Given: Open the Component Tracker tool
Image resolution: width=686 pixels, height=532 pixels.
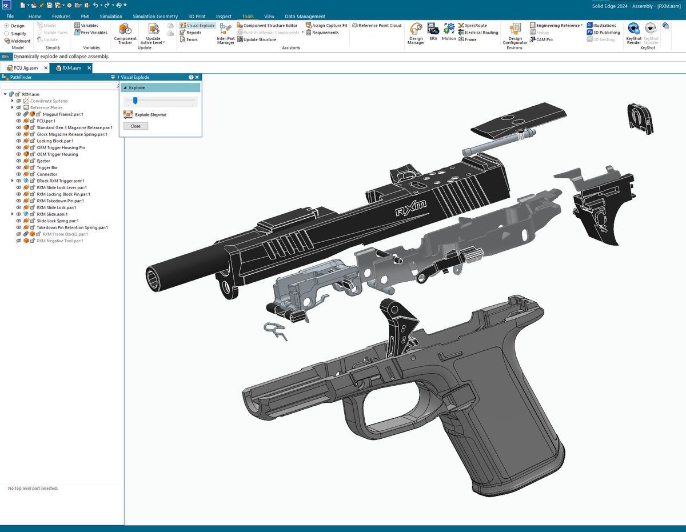Looking at the screenshot, I should click(x=125, y=34).
